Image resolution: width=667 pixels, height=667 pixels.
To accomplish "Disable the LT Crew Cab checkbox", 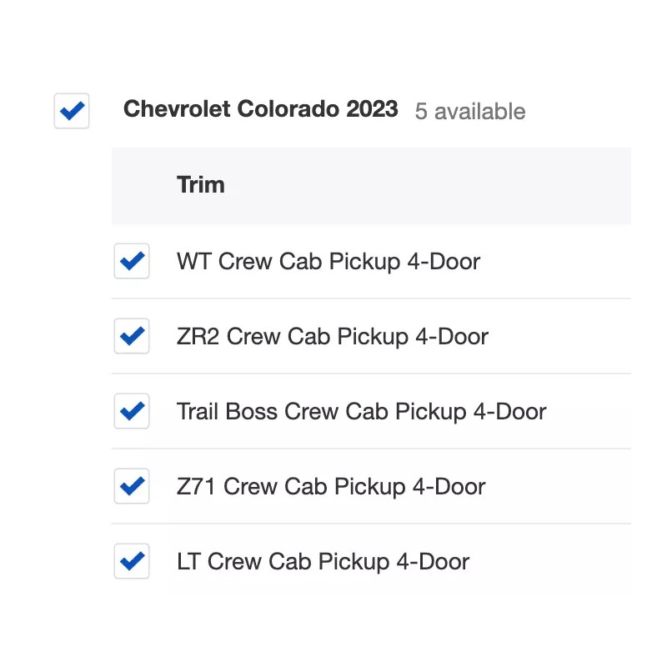I will [x=132, y=562].
